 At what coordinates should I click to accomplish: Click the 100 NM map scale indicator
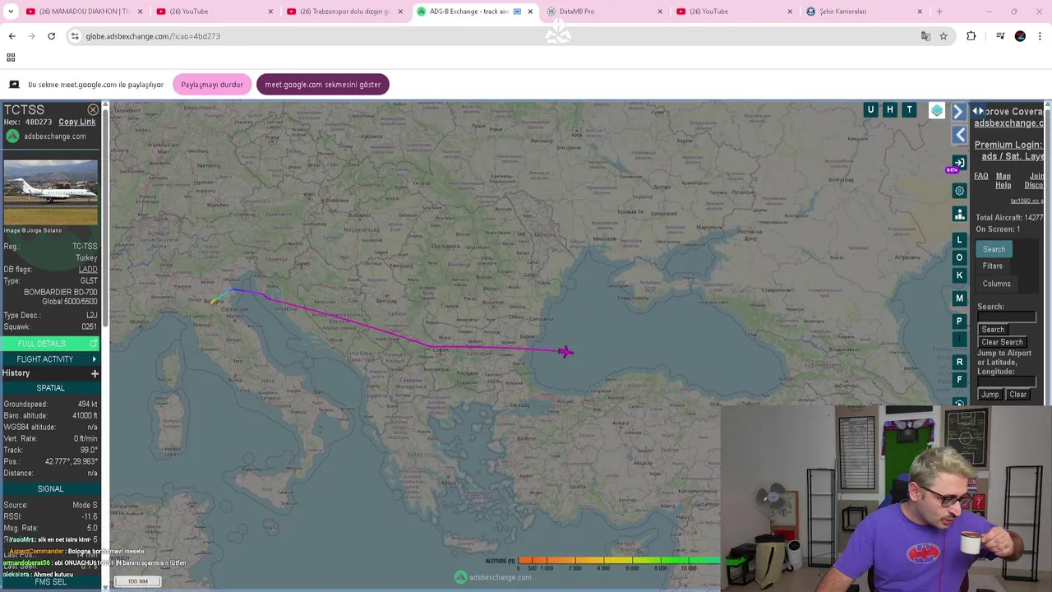coord(137,581)
